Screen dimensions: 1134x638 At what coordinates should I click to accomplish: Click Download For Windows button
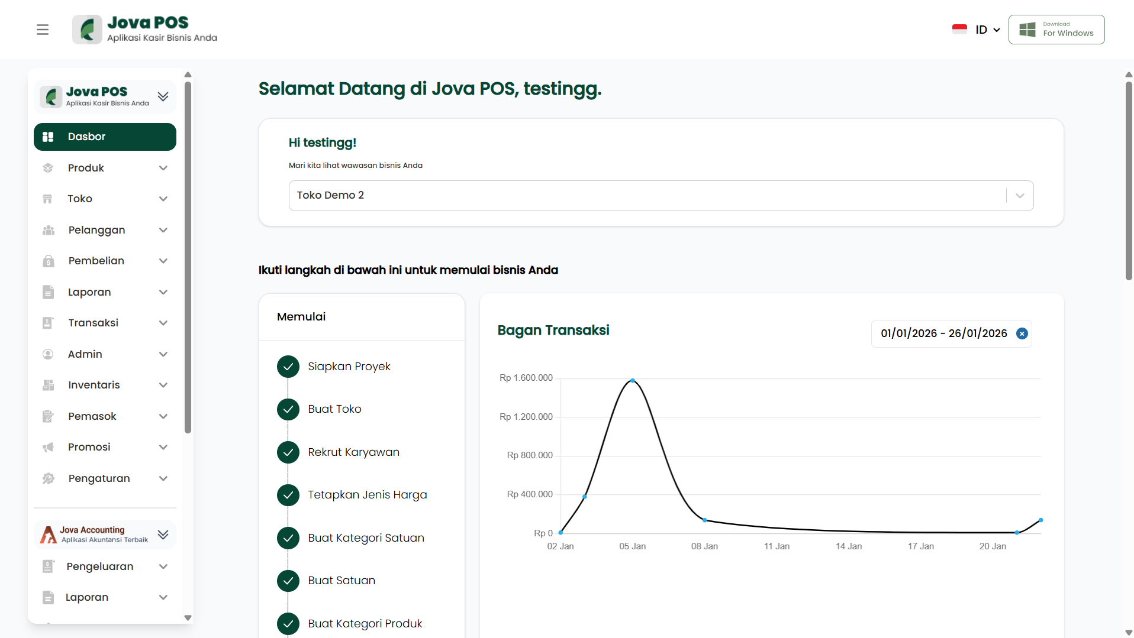[1056, 30]
